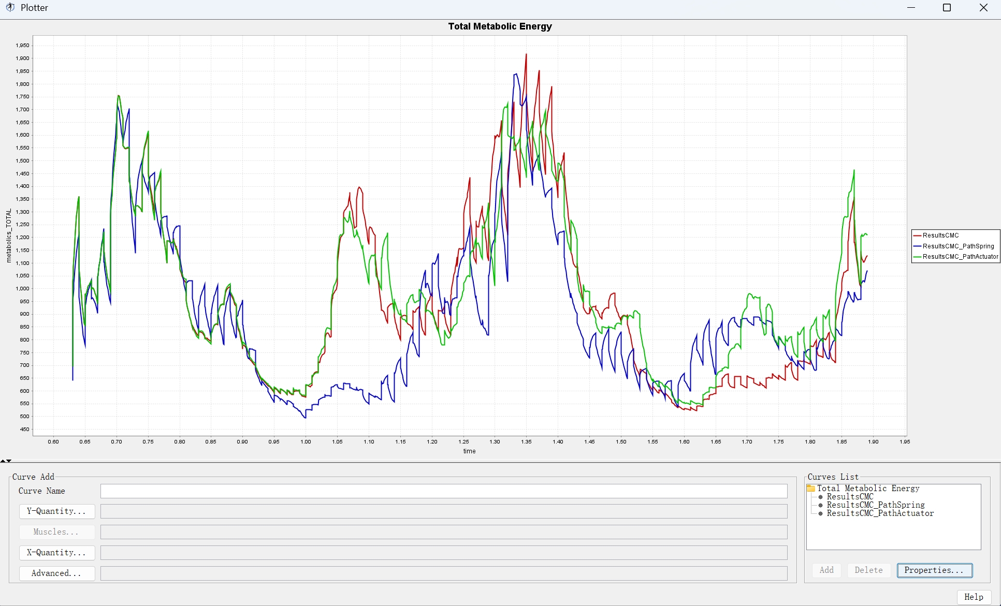Click the Plotter window app icon
1001x606 pixels.
pos(10,8)
